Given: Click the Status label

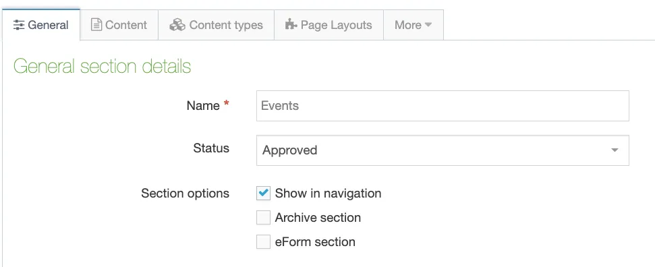Looking at the screenshot, I should tap(211, 148).
